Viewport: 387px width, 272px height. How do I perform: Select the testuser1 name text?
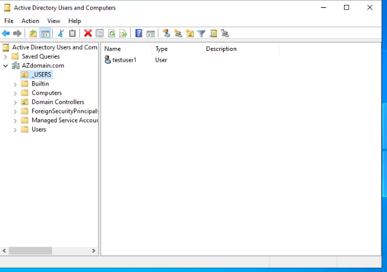[x=124, y=60]
